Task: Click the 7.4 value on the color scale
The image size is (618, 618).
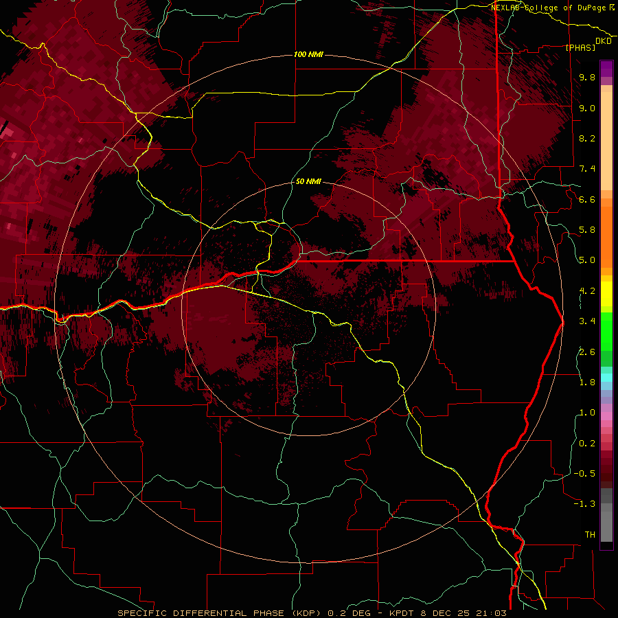Action: [587, 169]
